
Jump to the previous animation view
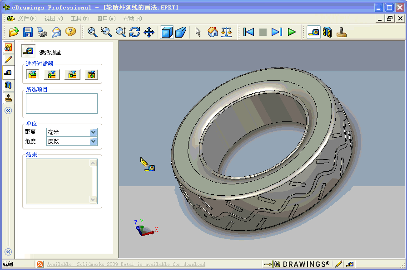(248, 32)
